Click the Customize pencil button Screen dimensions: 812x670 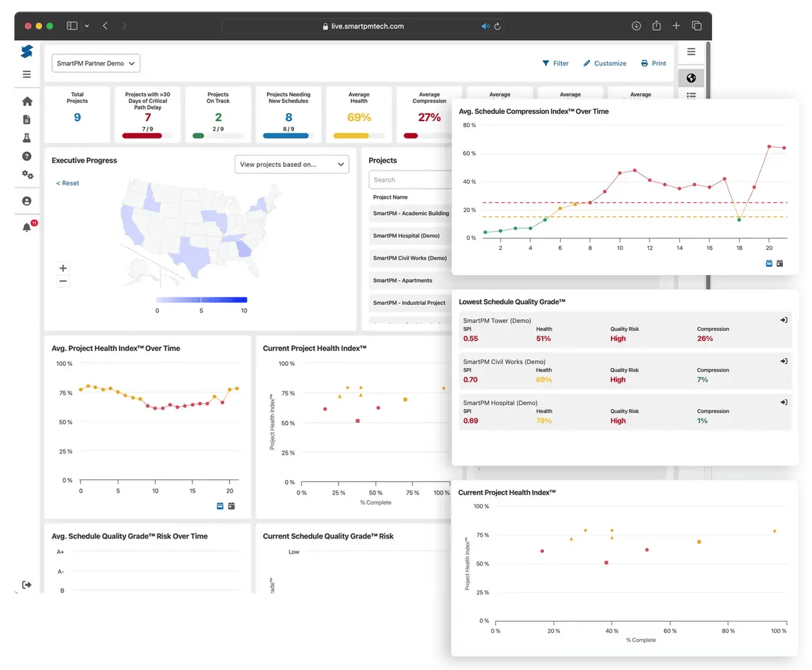(x=604, y=63)
